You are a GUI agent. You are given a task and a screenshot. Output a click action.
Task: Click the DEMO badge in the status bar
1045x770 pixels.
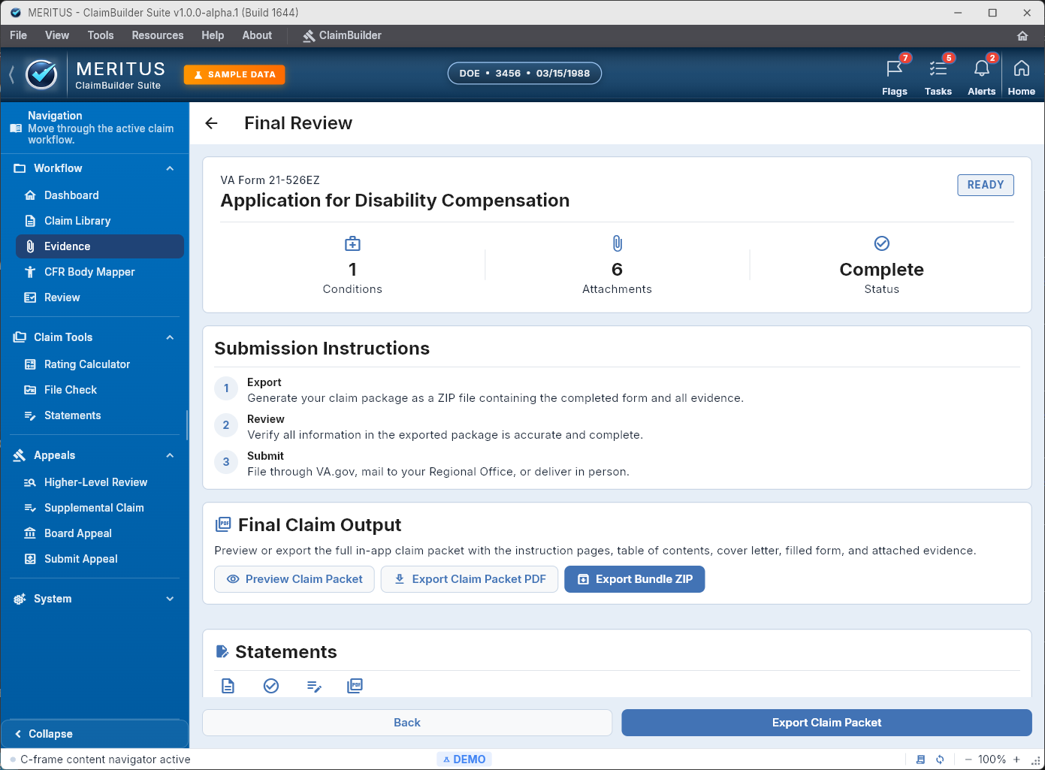[464, 759]
